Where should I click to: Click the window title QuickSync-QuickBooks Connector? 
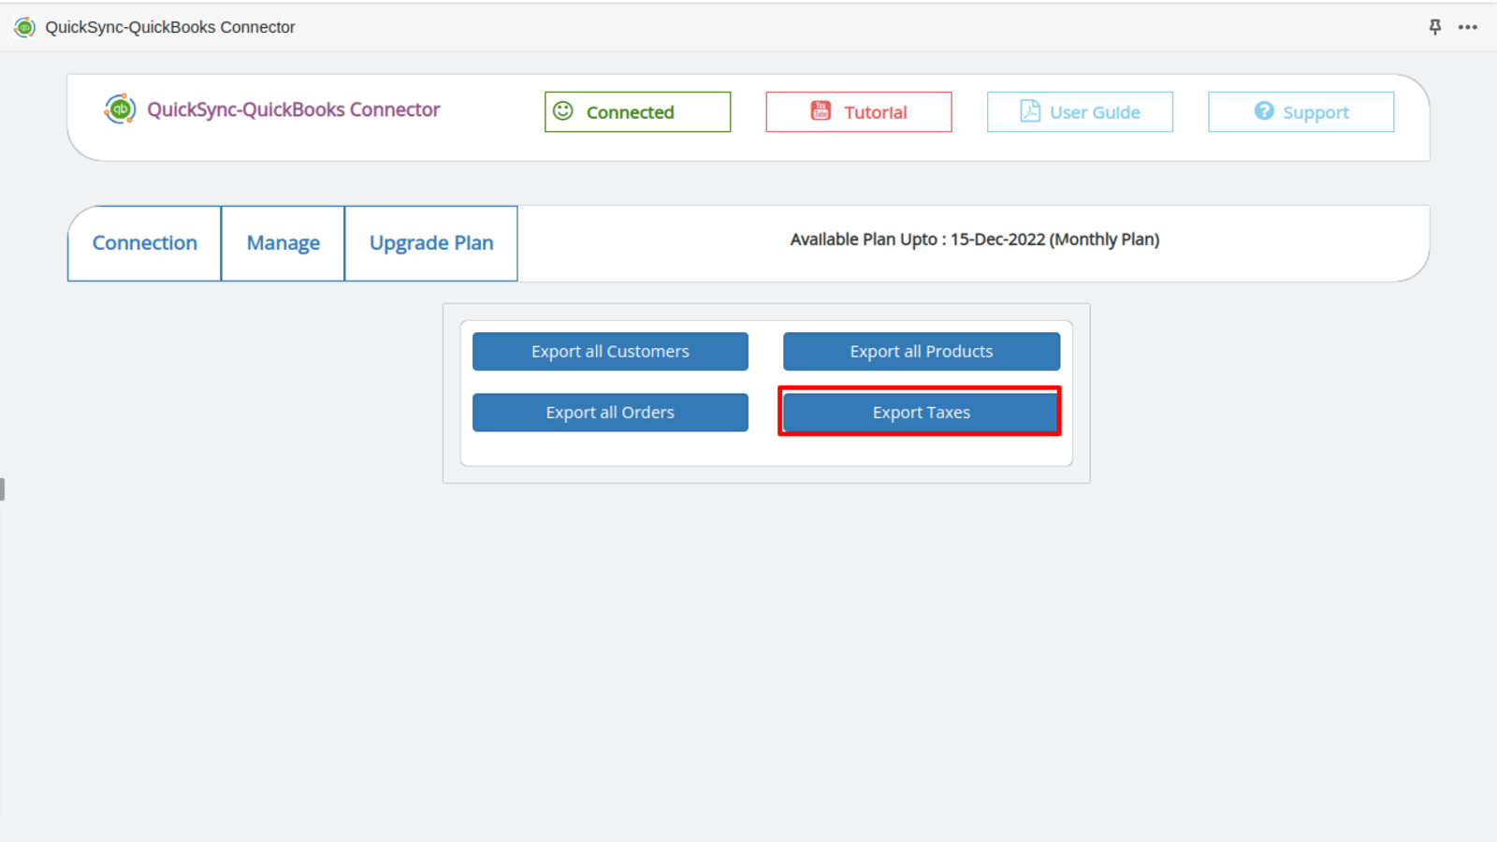[170, 27]
